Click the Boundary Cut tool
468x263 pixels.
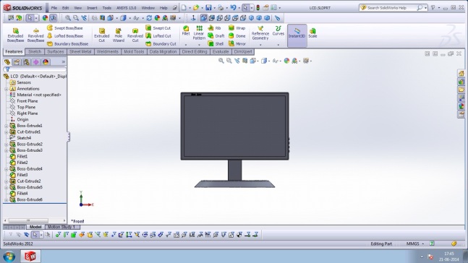(161, 44)
